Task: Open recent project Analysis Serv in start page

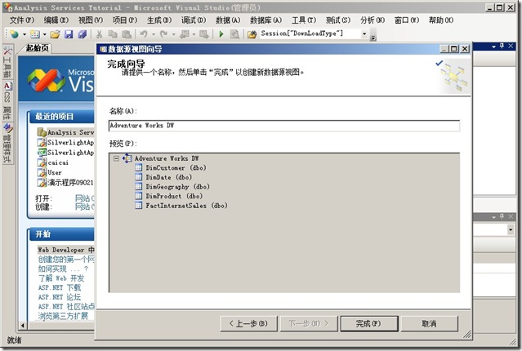Action: 66,132
